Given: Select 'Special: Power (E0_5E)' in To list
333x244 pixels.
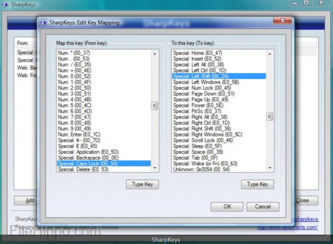Looking at the screenshot, I should pos(219,105).
